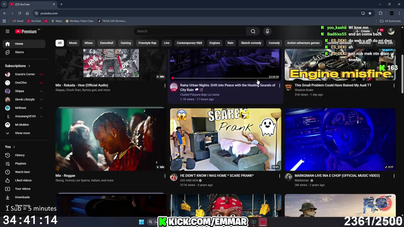Open more options for Scare Prank video
The height and width of the screenshot is (227, 404).
279,176
